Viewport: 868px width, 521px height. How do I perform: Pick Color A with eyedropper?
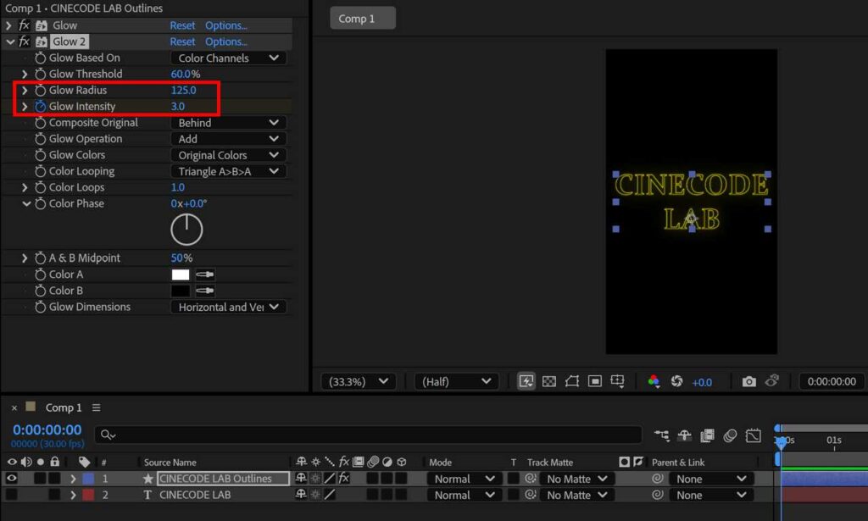205,274
